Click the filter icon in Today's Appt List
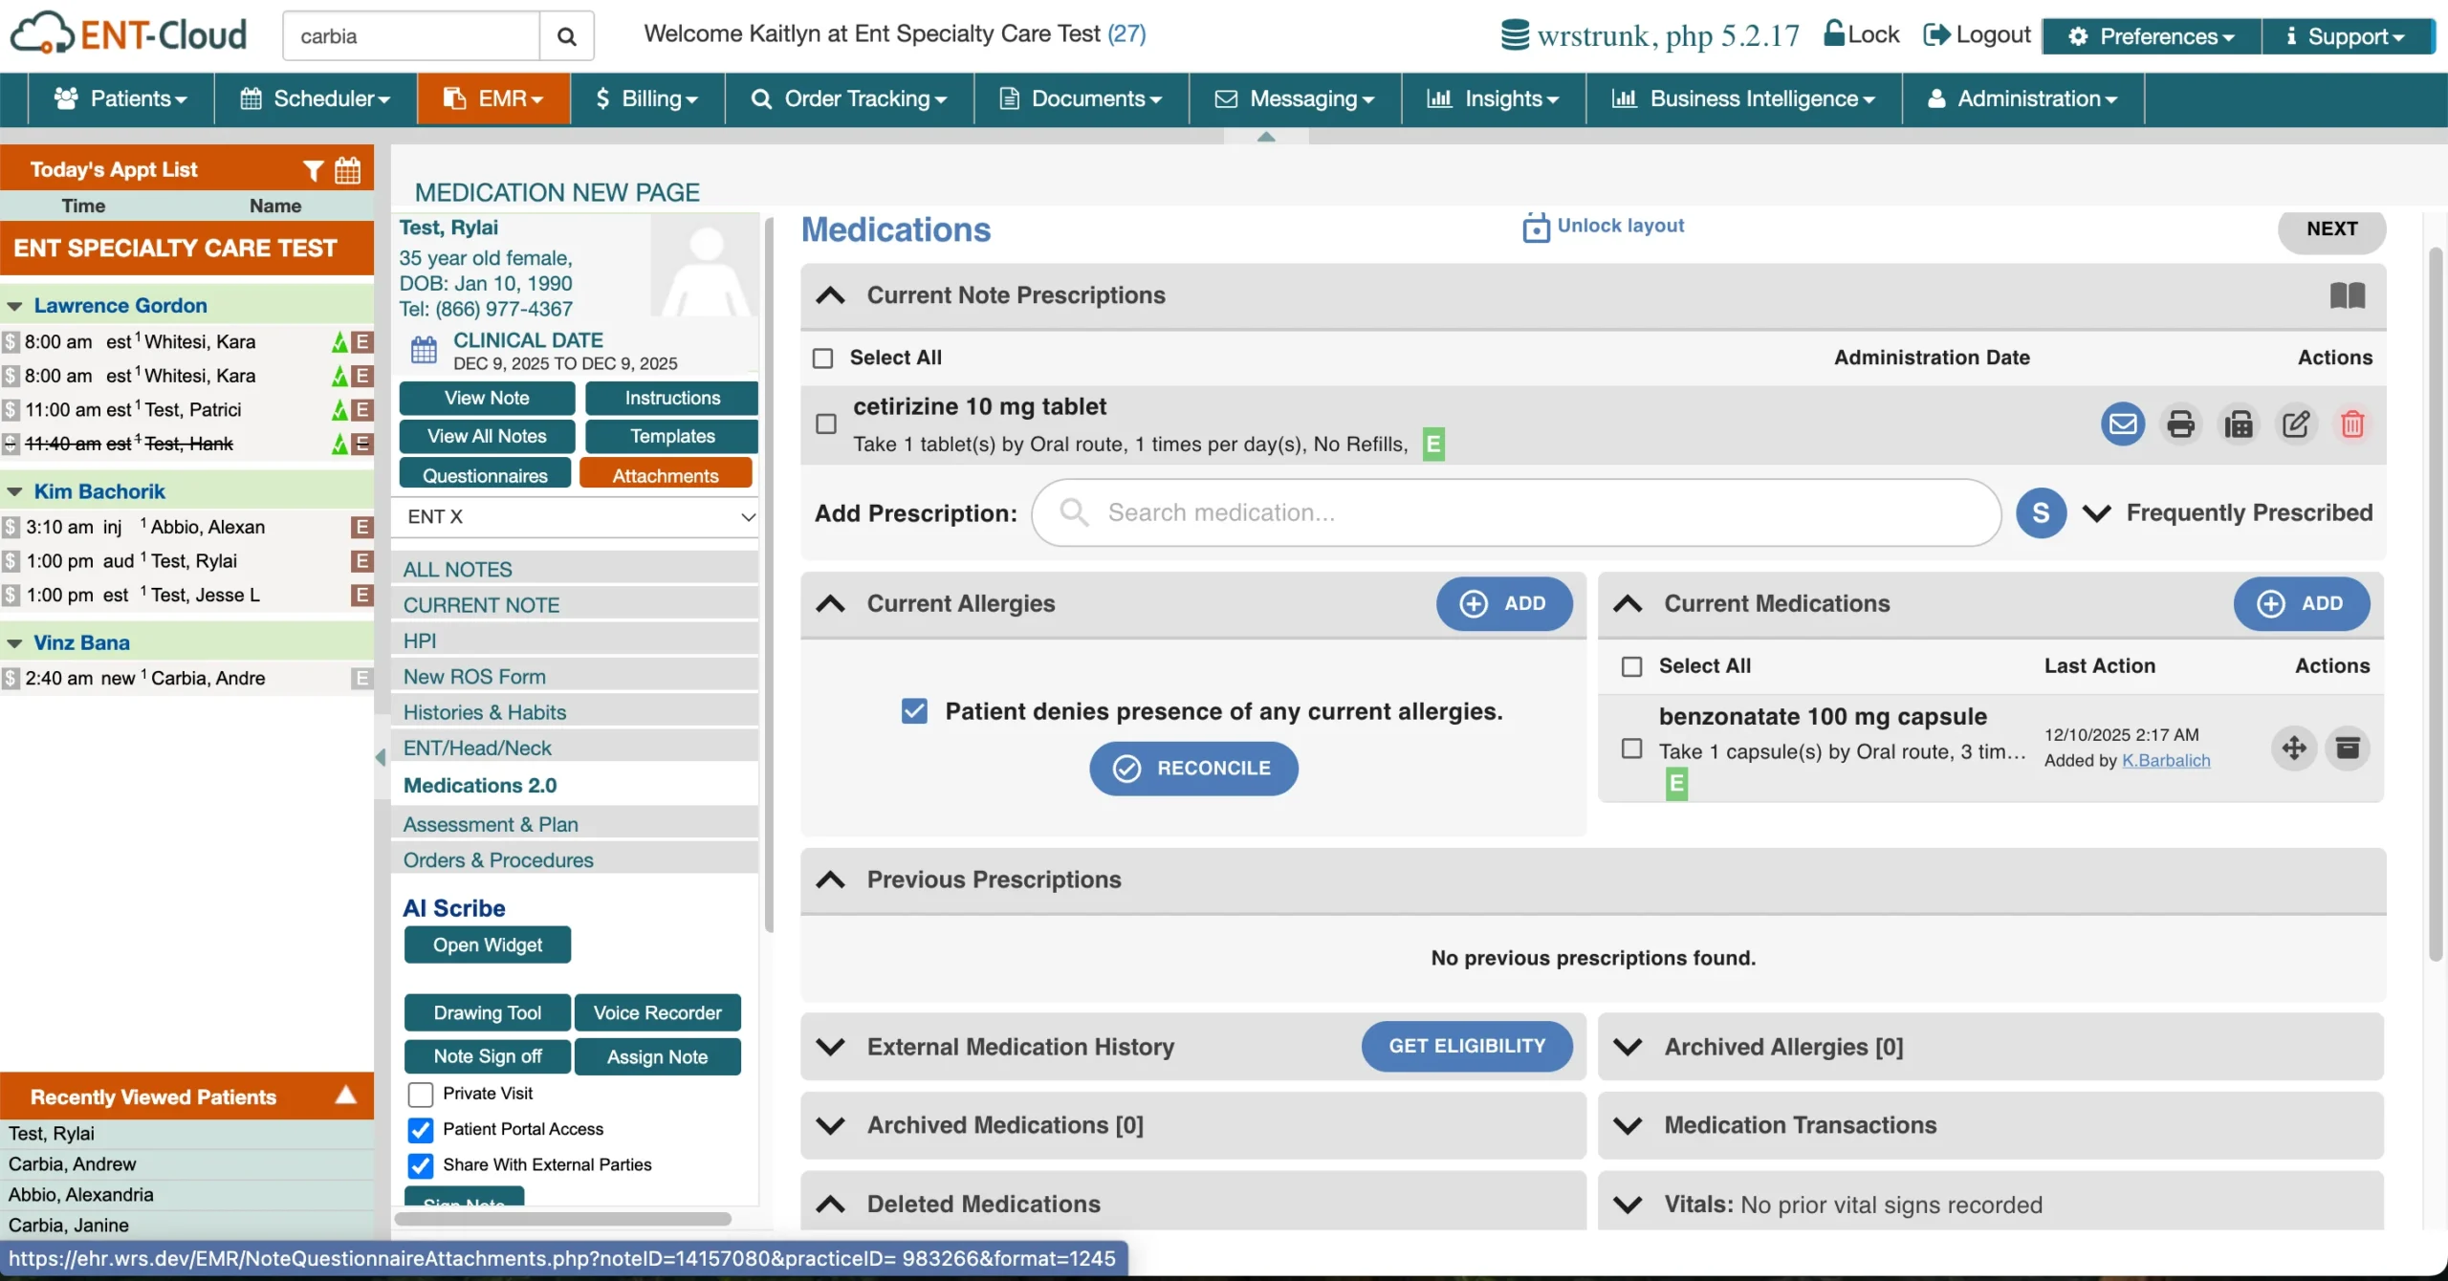Viewport: 2448px width, 1281px height. [x=313, y=170]
